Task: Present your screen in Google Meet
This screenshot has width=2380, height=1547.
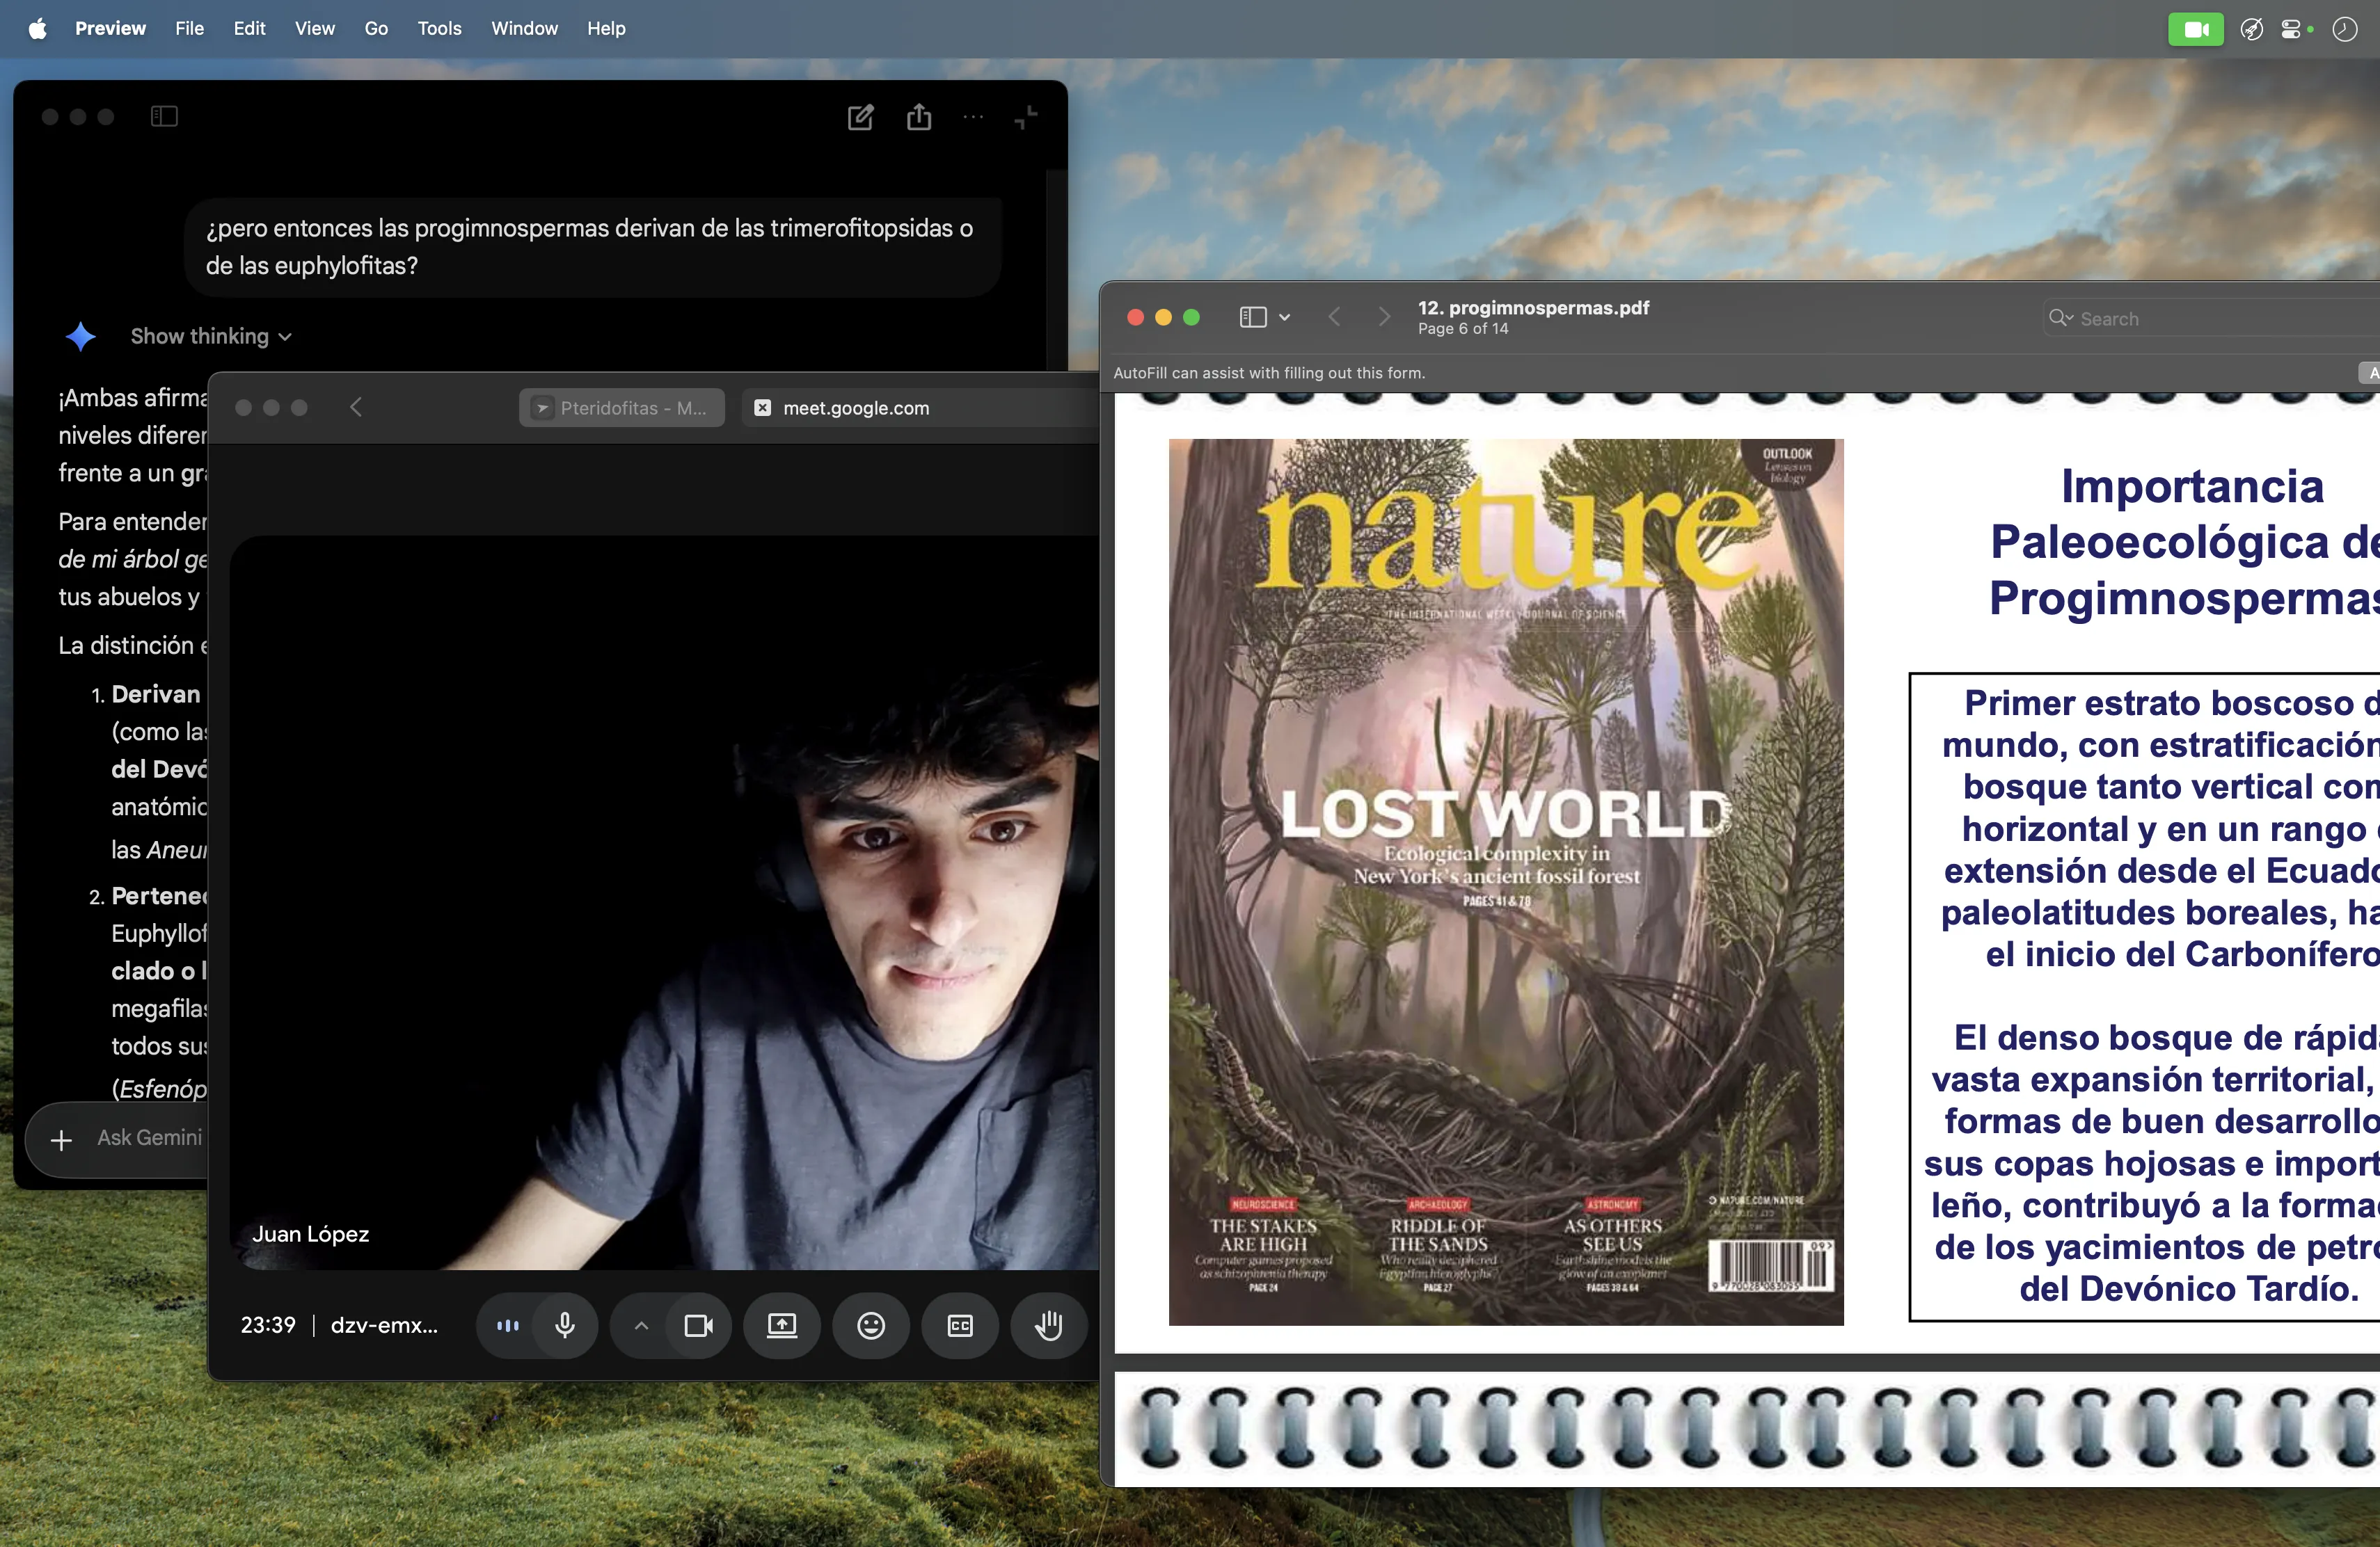Action: pyautogui.click(x=782, y=1325)
